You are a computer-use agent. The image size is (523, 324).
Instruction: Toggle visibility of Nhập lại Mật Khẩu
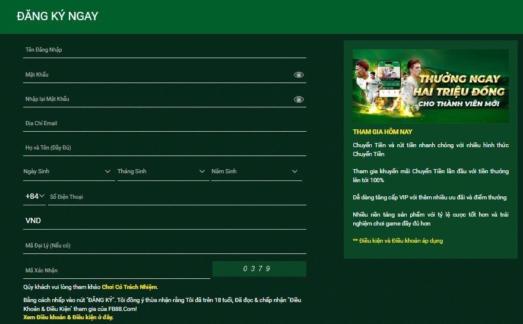point(299,99)
